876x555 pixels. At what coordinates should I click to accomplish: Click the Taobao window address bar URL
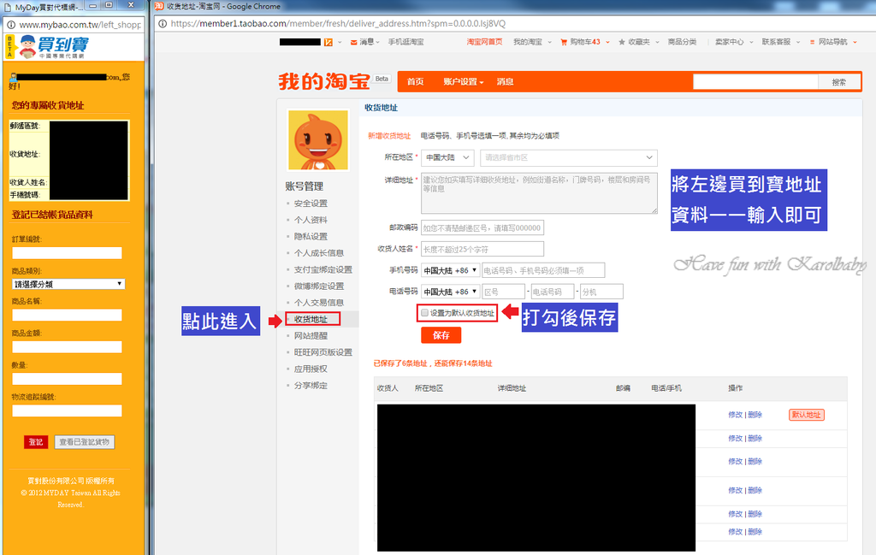pyautogui.click(x=338, y=23)
